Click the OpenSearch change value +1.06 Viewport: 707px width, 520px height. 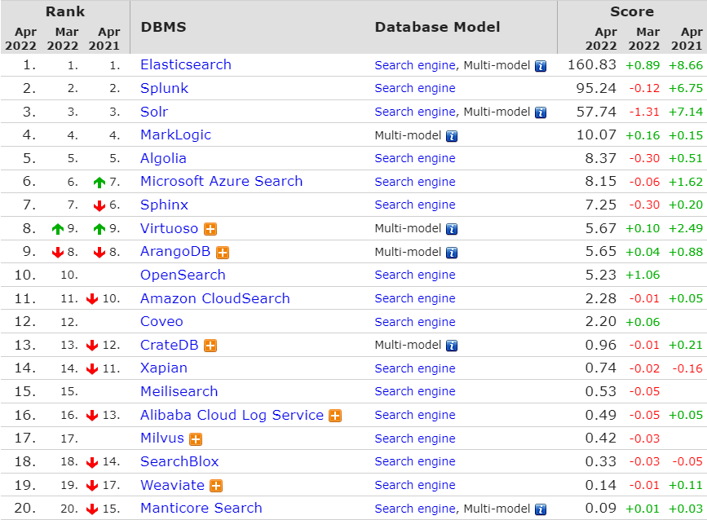643,275
